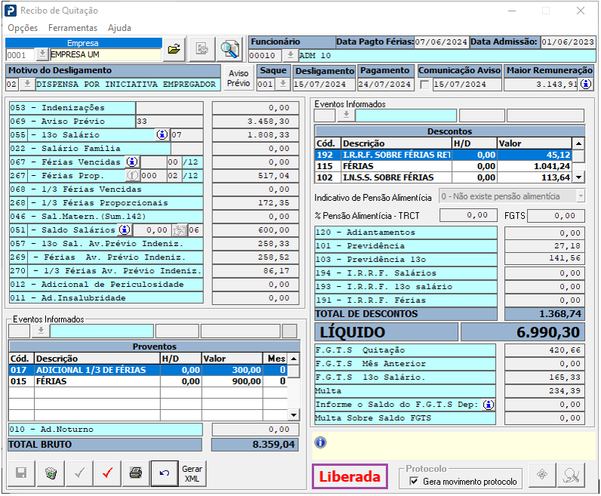Expand Indicativo de Pensão Alimentícia dropdown
The width and height of the screenshot is (601, 496).
580,196
